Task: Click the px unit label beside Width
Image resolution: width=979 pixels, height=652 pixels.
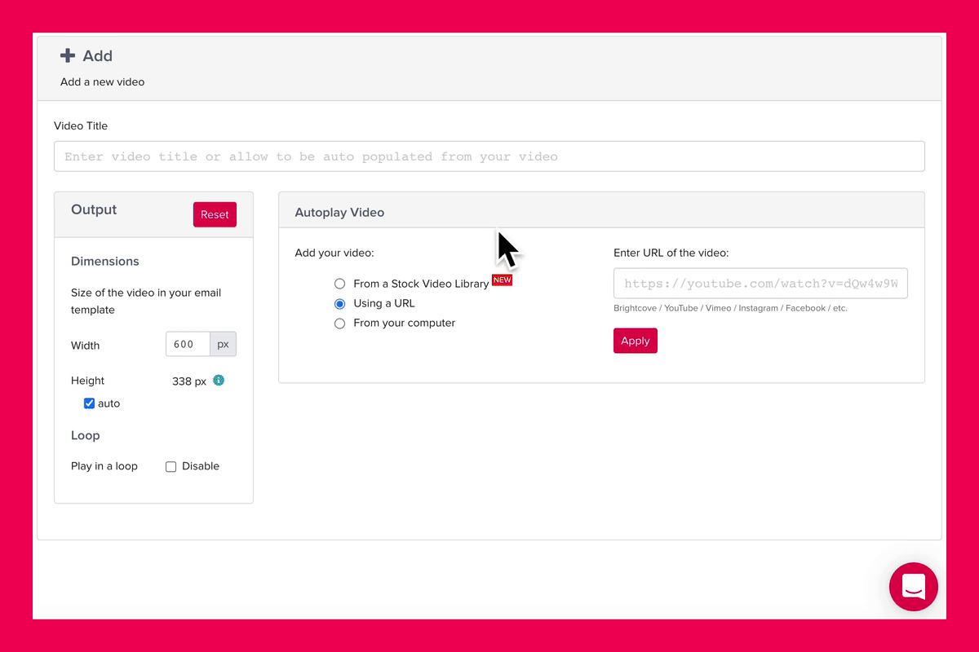Action: (223, 344)
